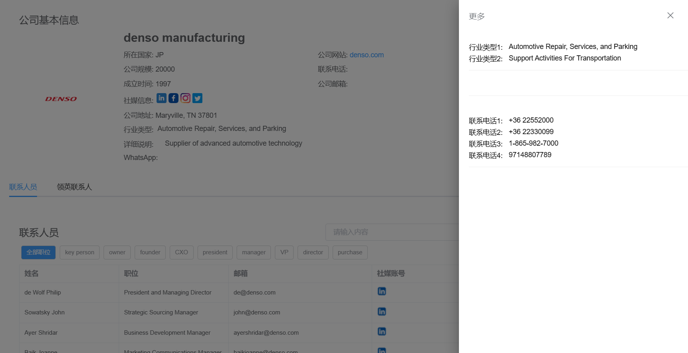
Task: Filter contacts by key person
Action: coord(80,252)
